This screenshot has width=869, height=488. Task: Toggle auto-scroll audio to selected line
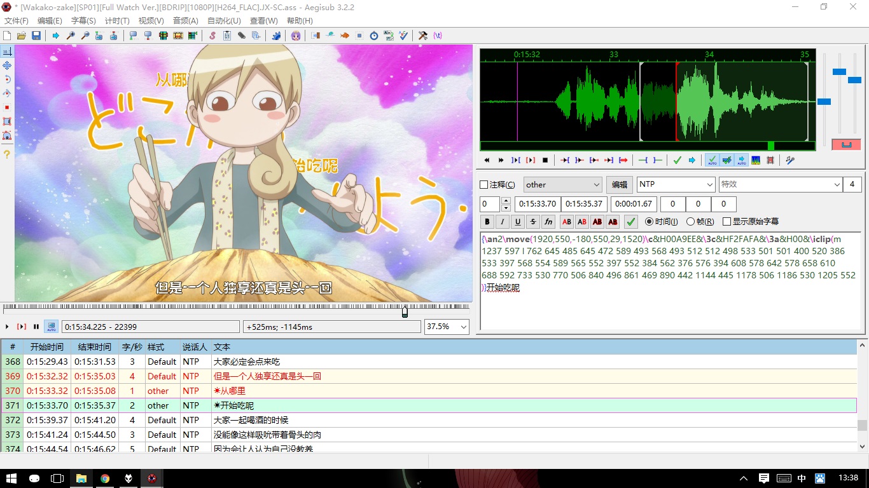(741, 160)
